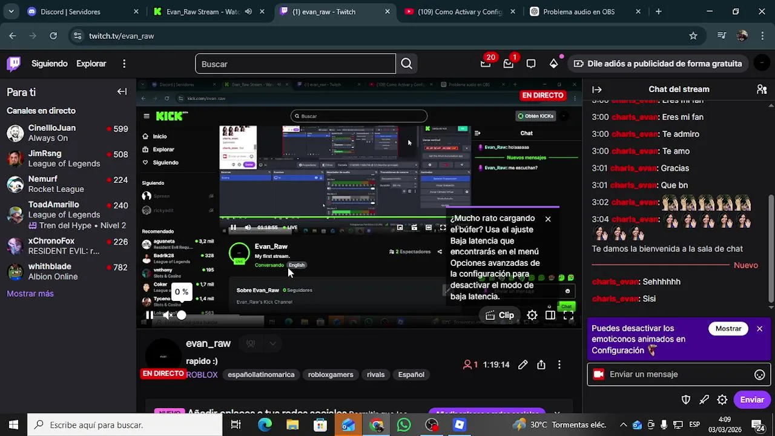Reload the twitch.tv page
The height and width of the screenshot is (436, 775).
[x=53, y=36]
